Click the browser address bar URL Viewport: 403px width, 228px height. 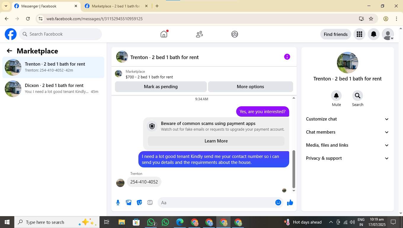tap(95, 19)
